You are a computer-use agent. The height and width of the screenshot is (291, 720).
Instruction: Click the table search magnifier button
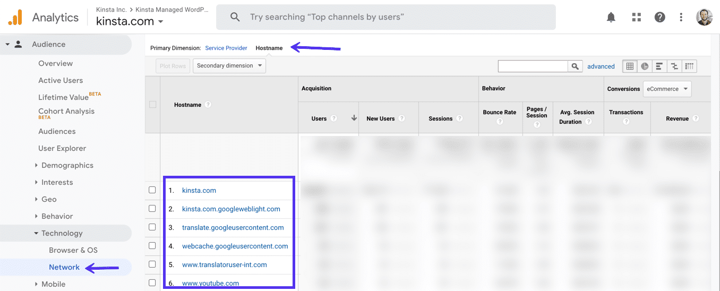(x=575, y=66)
